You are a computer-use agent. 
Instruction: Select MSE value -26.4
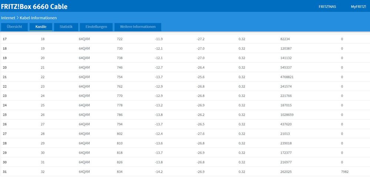pos(201,68)
